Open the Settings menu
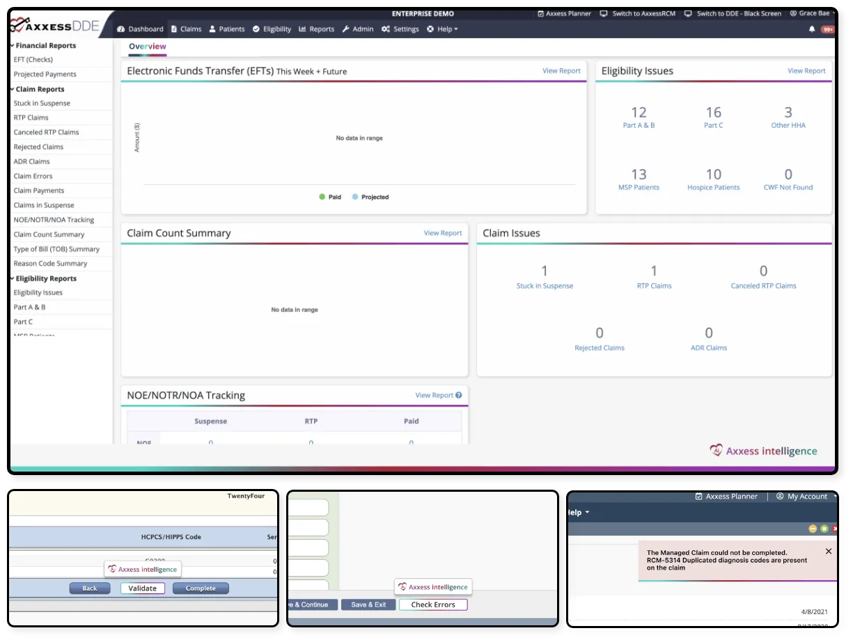The width and height of the screenshot is (853, 642). pos(400,29)
